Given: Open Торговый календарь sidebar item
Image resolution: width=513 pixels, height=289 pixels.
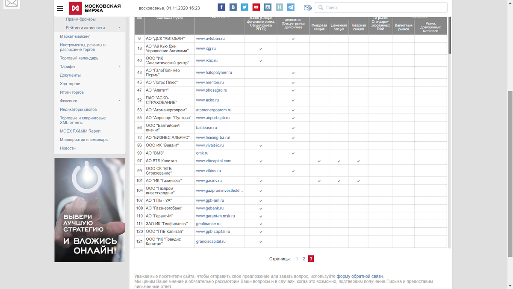Looking at the screenshot, I should pos(79,58).
